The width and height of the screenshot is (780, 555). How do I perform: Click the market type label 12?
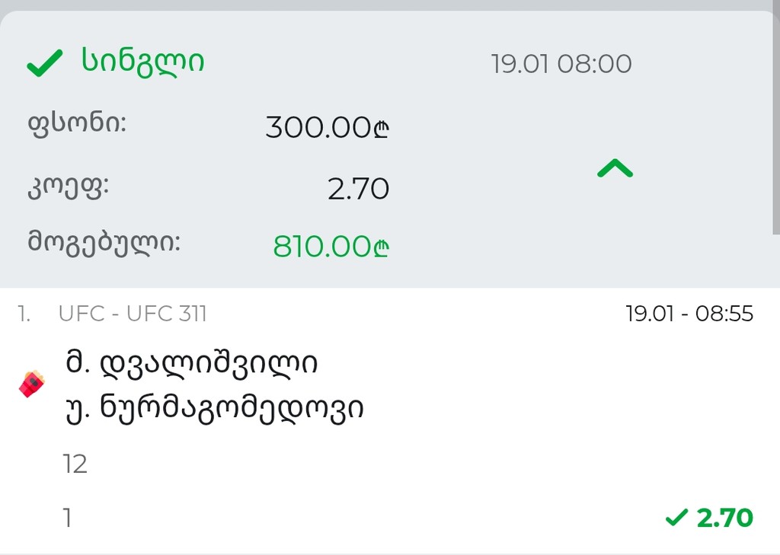click(x=75, y=464)
